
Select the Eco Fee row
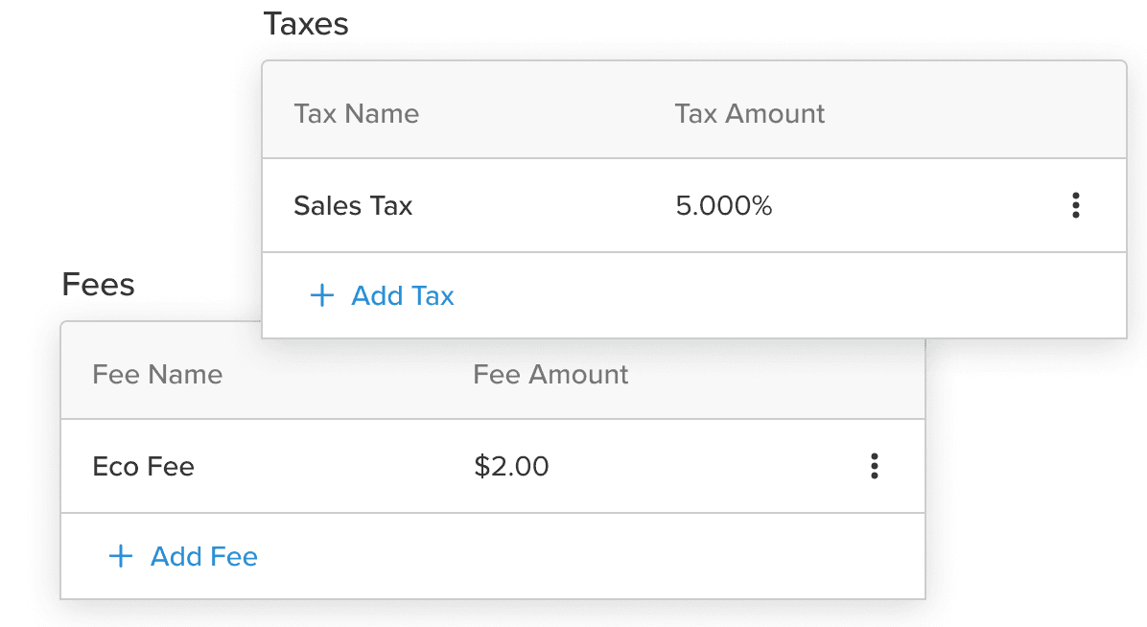144,466
